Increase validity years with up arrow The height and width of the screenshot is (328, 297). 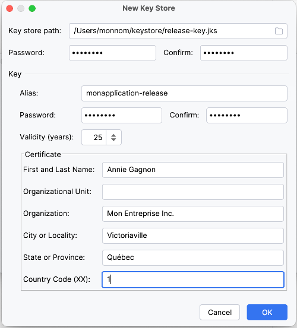113,135
